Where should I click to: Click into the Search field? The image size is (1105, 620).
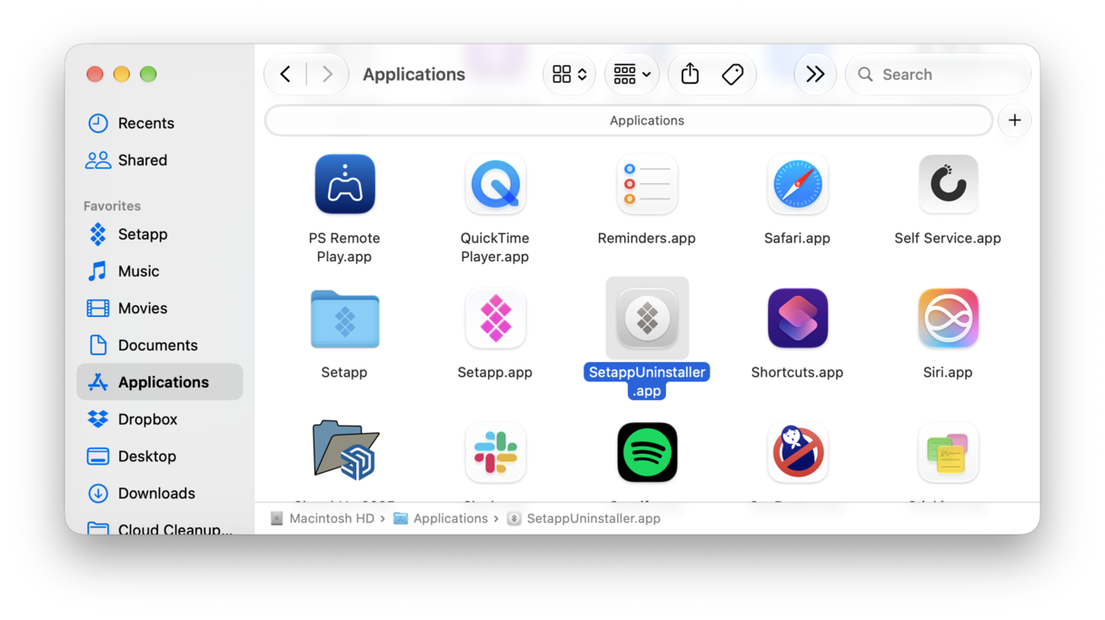[938, 74]
